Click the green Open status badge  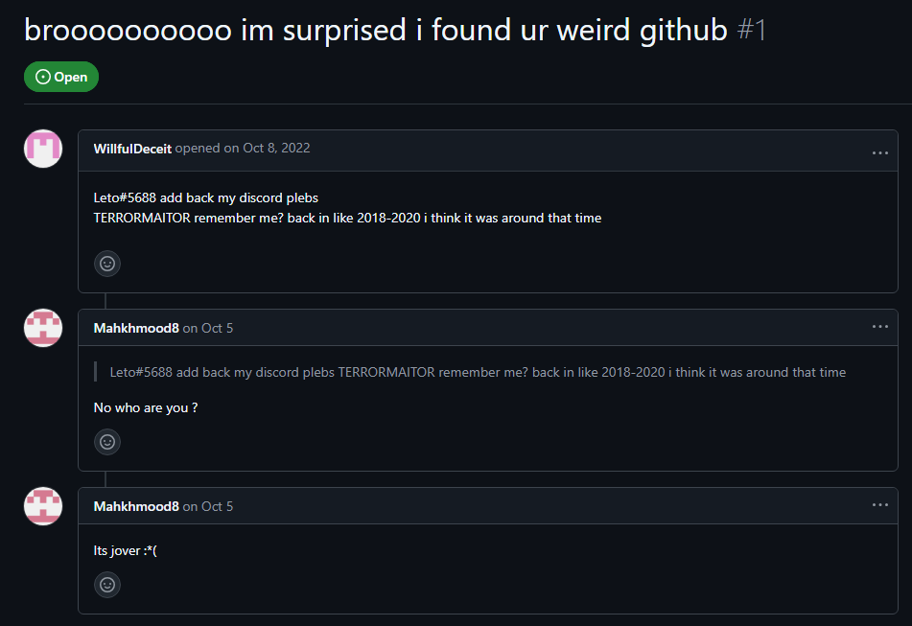(61, 77)
